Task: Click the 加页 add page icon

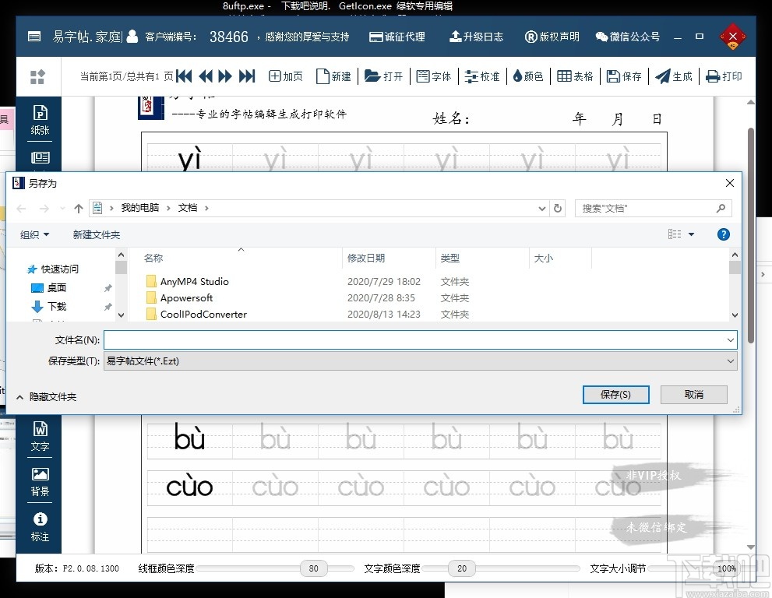Action: point(286,76)
